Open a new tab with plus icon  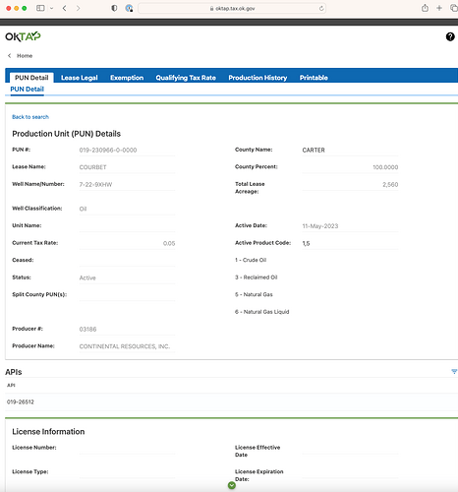[x=439, y=8]
